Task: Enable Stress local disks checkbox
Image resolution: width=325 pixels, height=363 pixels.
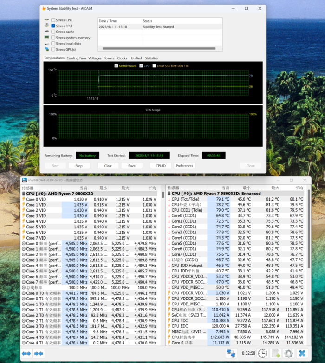Action: tap(53, 44)
